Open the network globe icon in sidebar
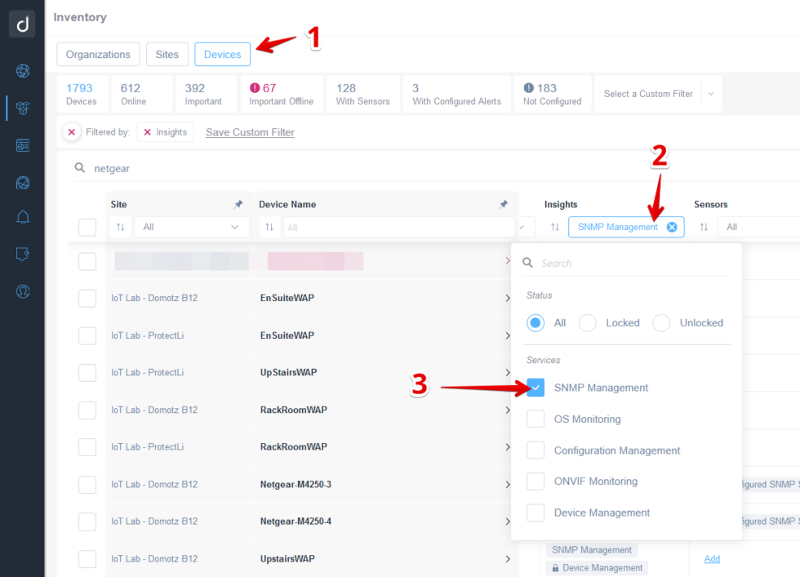Image resolution: width=800 pixels, height=577 pixels. point(22,71)
